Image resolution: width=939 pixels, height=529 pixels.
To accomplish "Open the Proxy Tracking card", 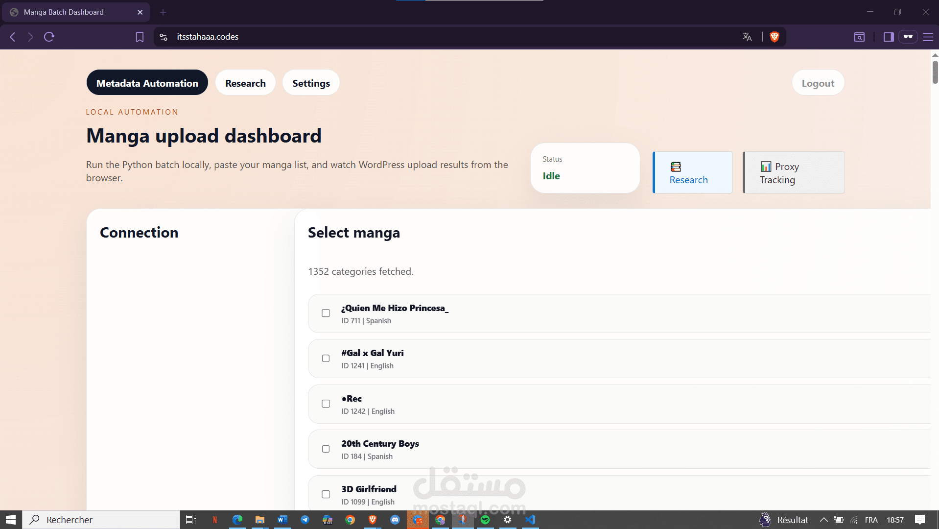I will [x=794, y=172].
